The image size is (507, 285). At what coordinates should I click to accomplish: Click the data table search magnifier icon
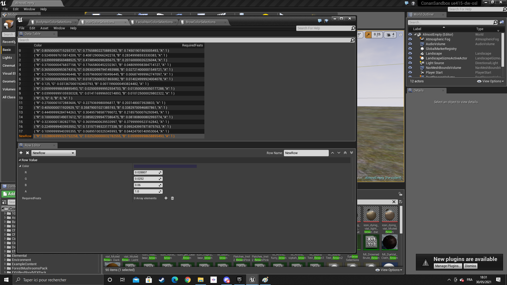pos(352,40)
